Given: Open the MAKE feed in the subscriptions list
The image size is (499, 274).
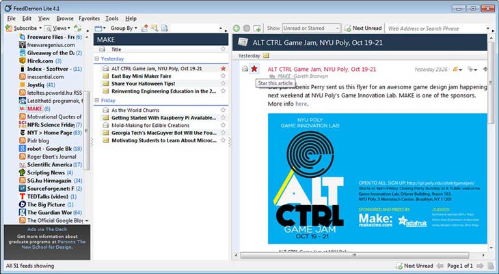Looking at the screenshot, I should (34, 109).
